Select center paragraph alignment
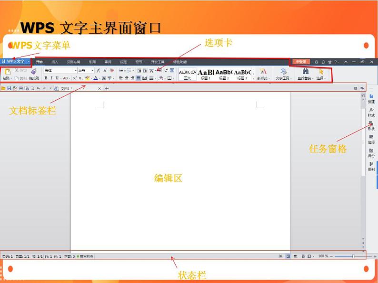 point(127,78)
